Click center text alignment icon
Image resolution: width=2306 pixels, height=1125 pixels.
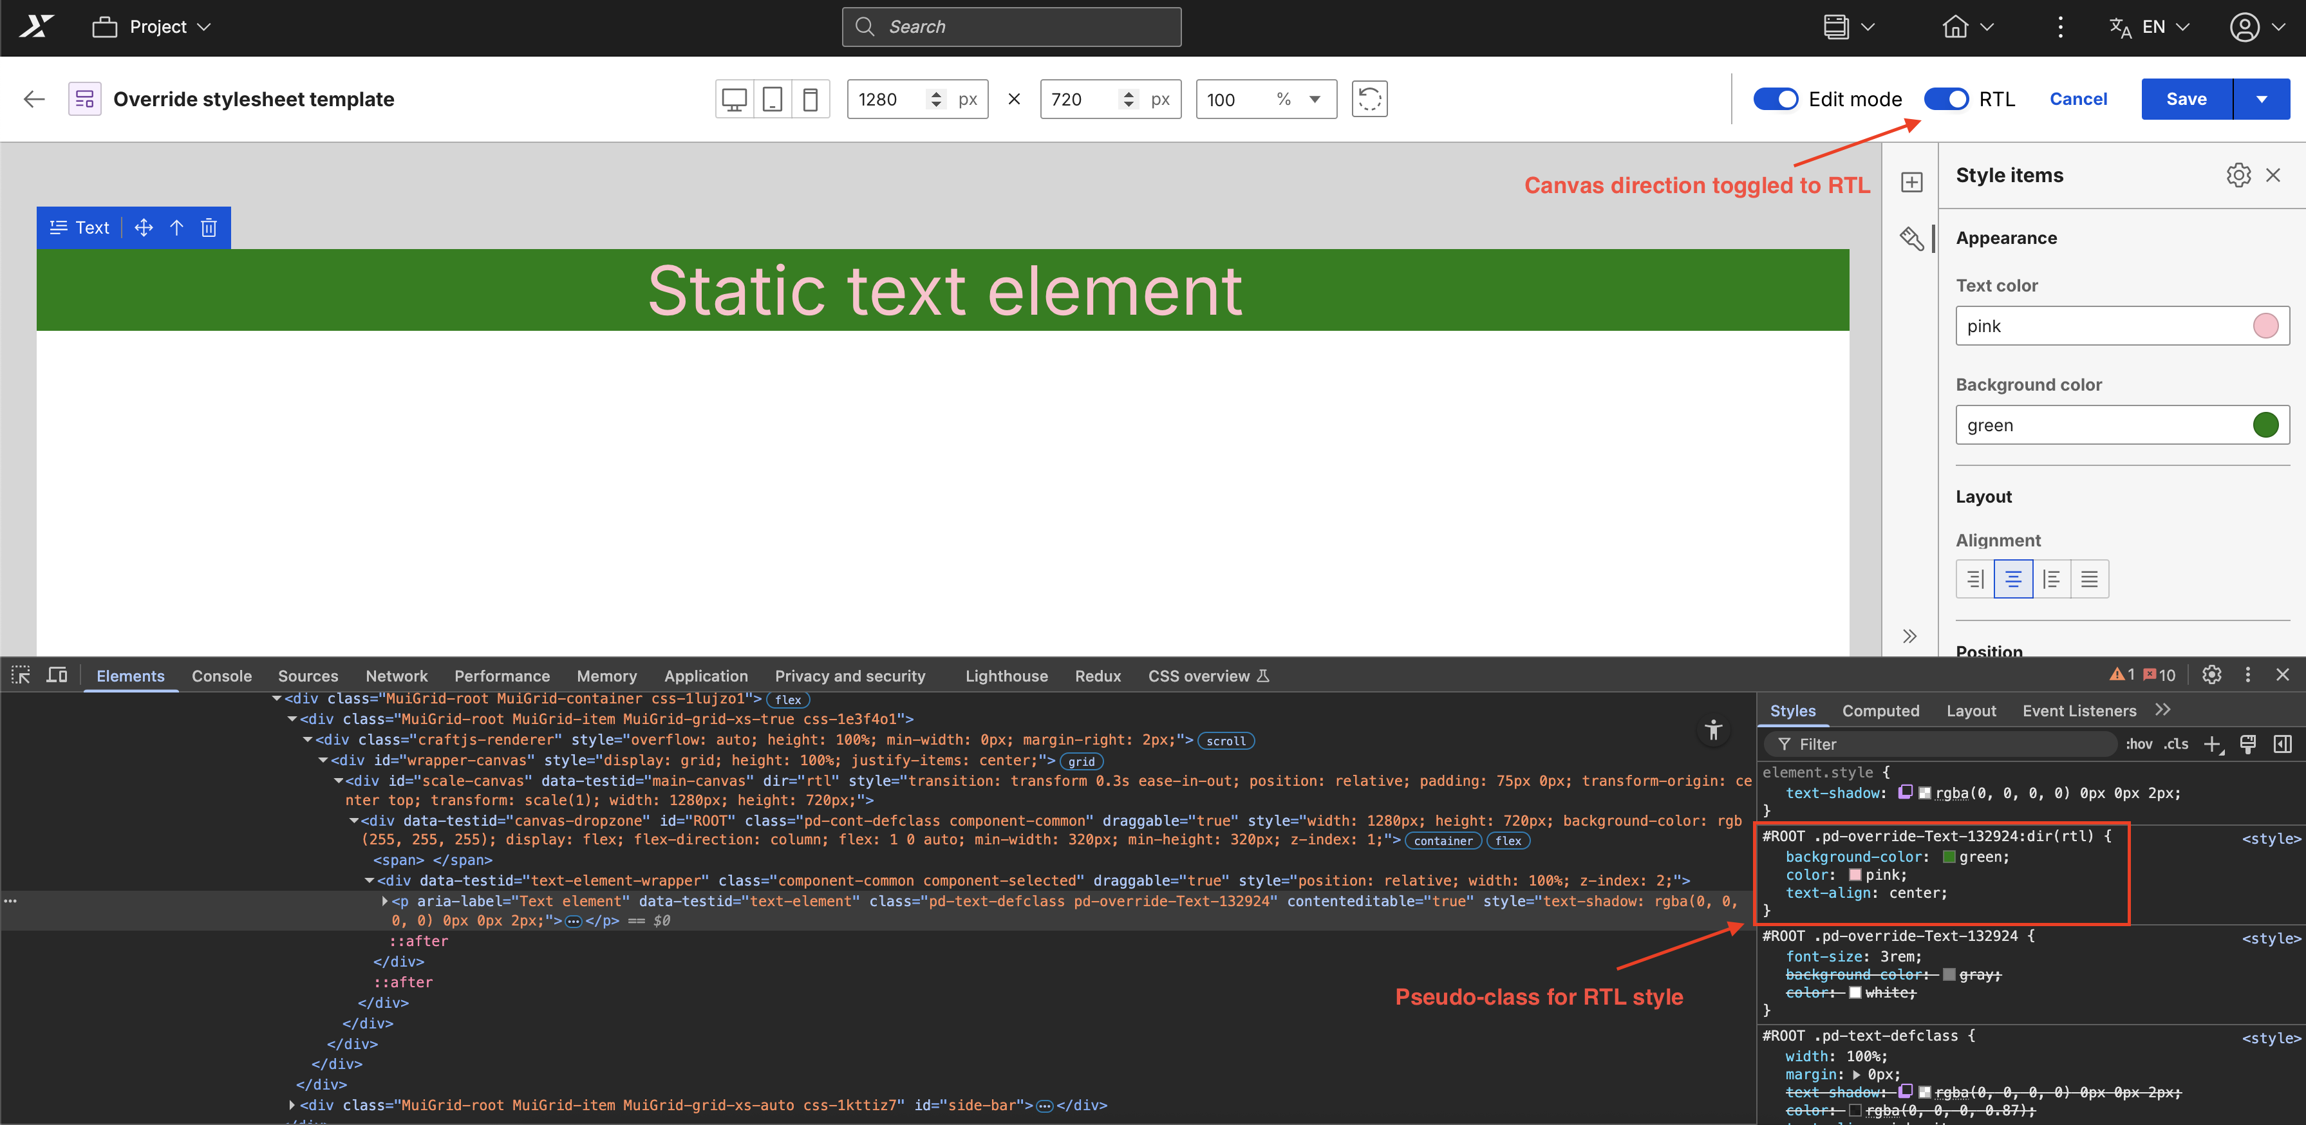(2013, 579)
